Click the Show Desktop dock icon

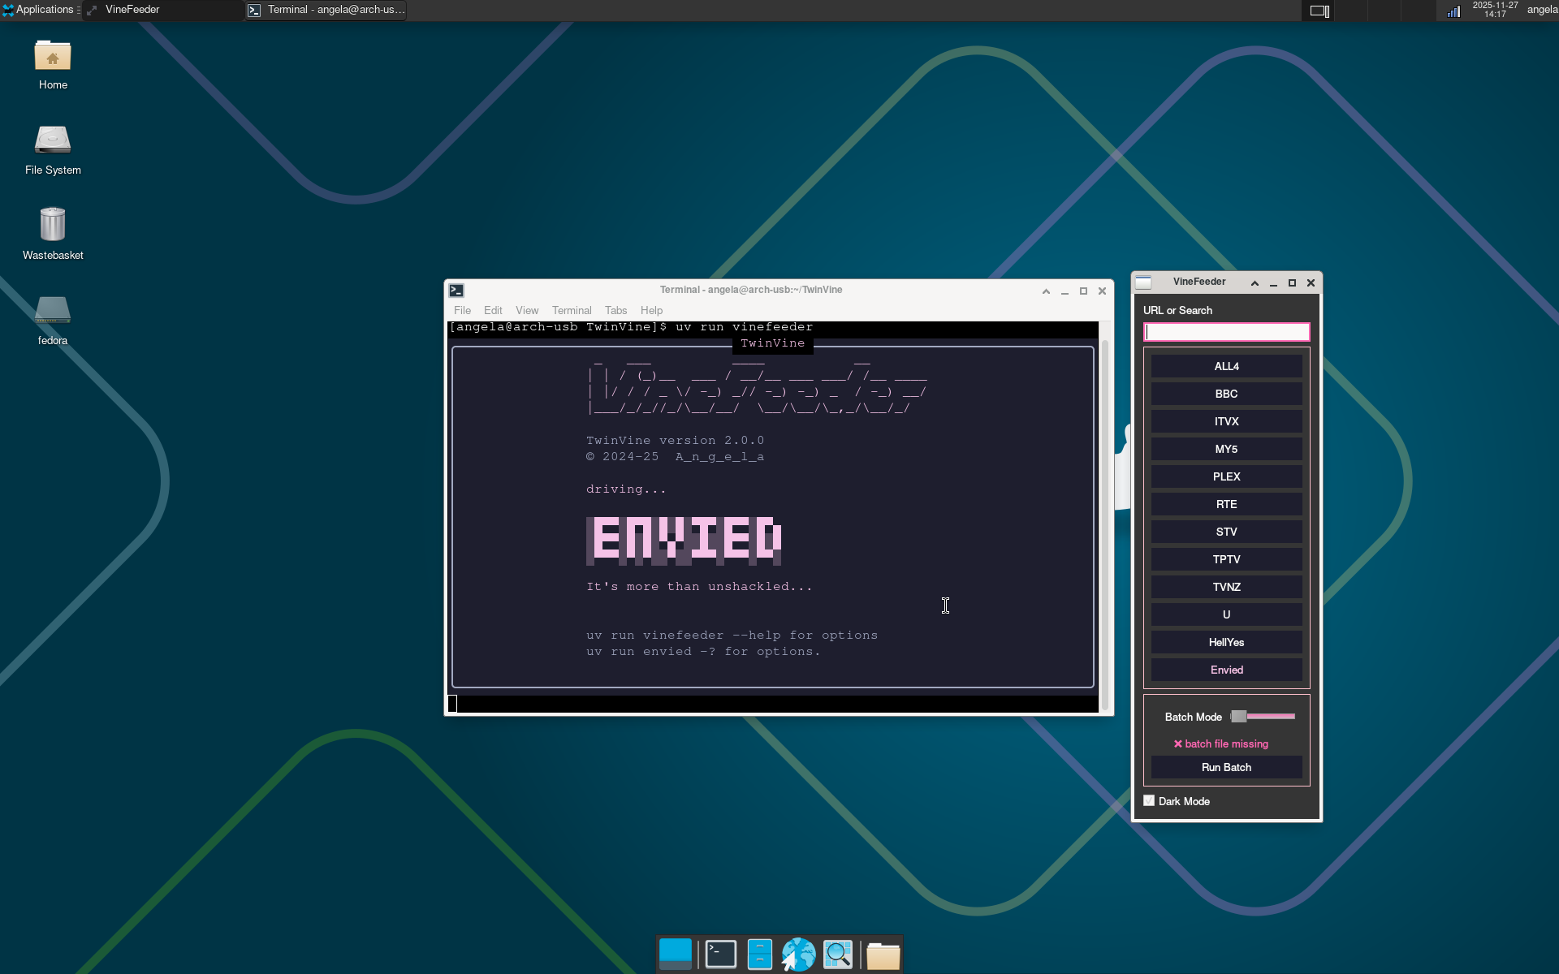675,955
